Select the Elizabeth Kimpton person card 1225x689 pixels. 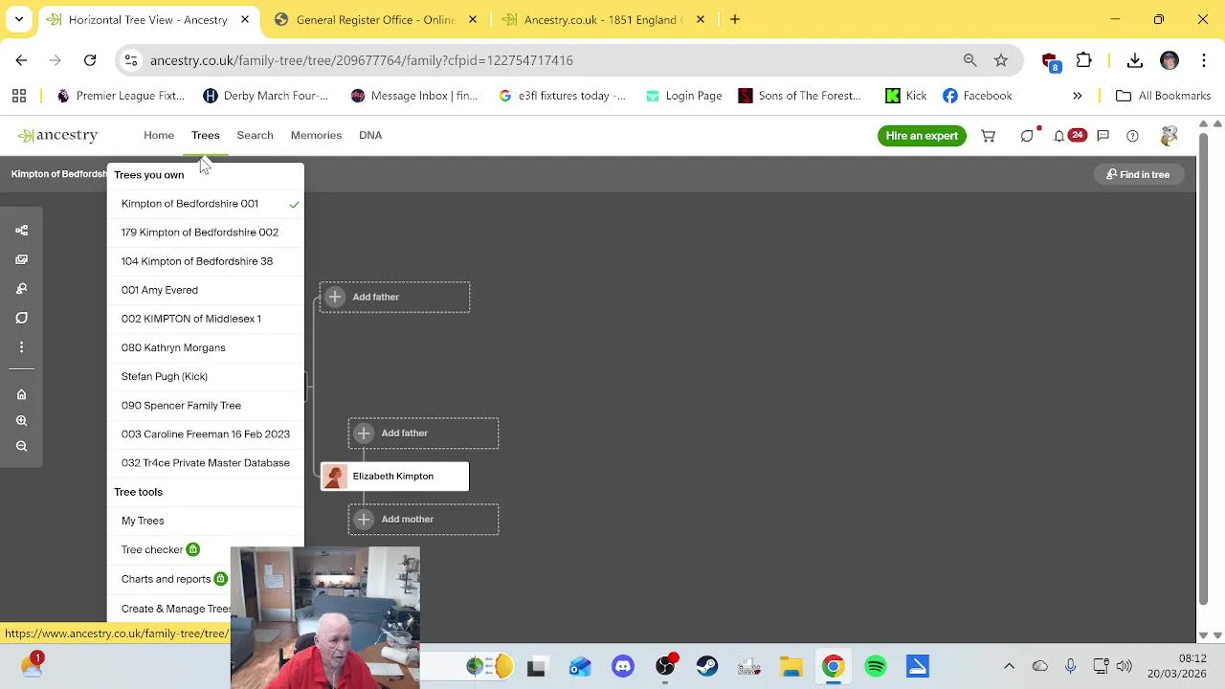point(394,477)
